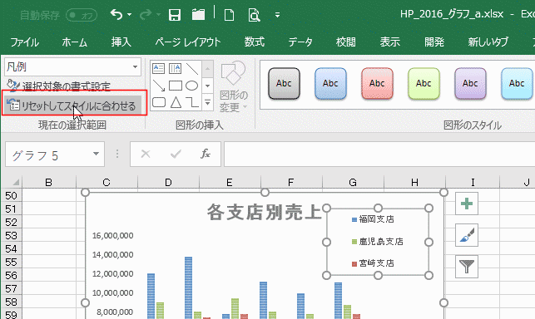Click the Undo arrow icon

coord(116,15)
